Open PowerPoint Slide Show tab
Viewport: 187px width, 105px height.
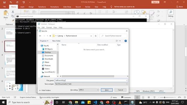coord(67,7)
